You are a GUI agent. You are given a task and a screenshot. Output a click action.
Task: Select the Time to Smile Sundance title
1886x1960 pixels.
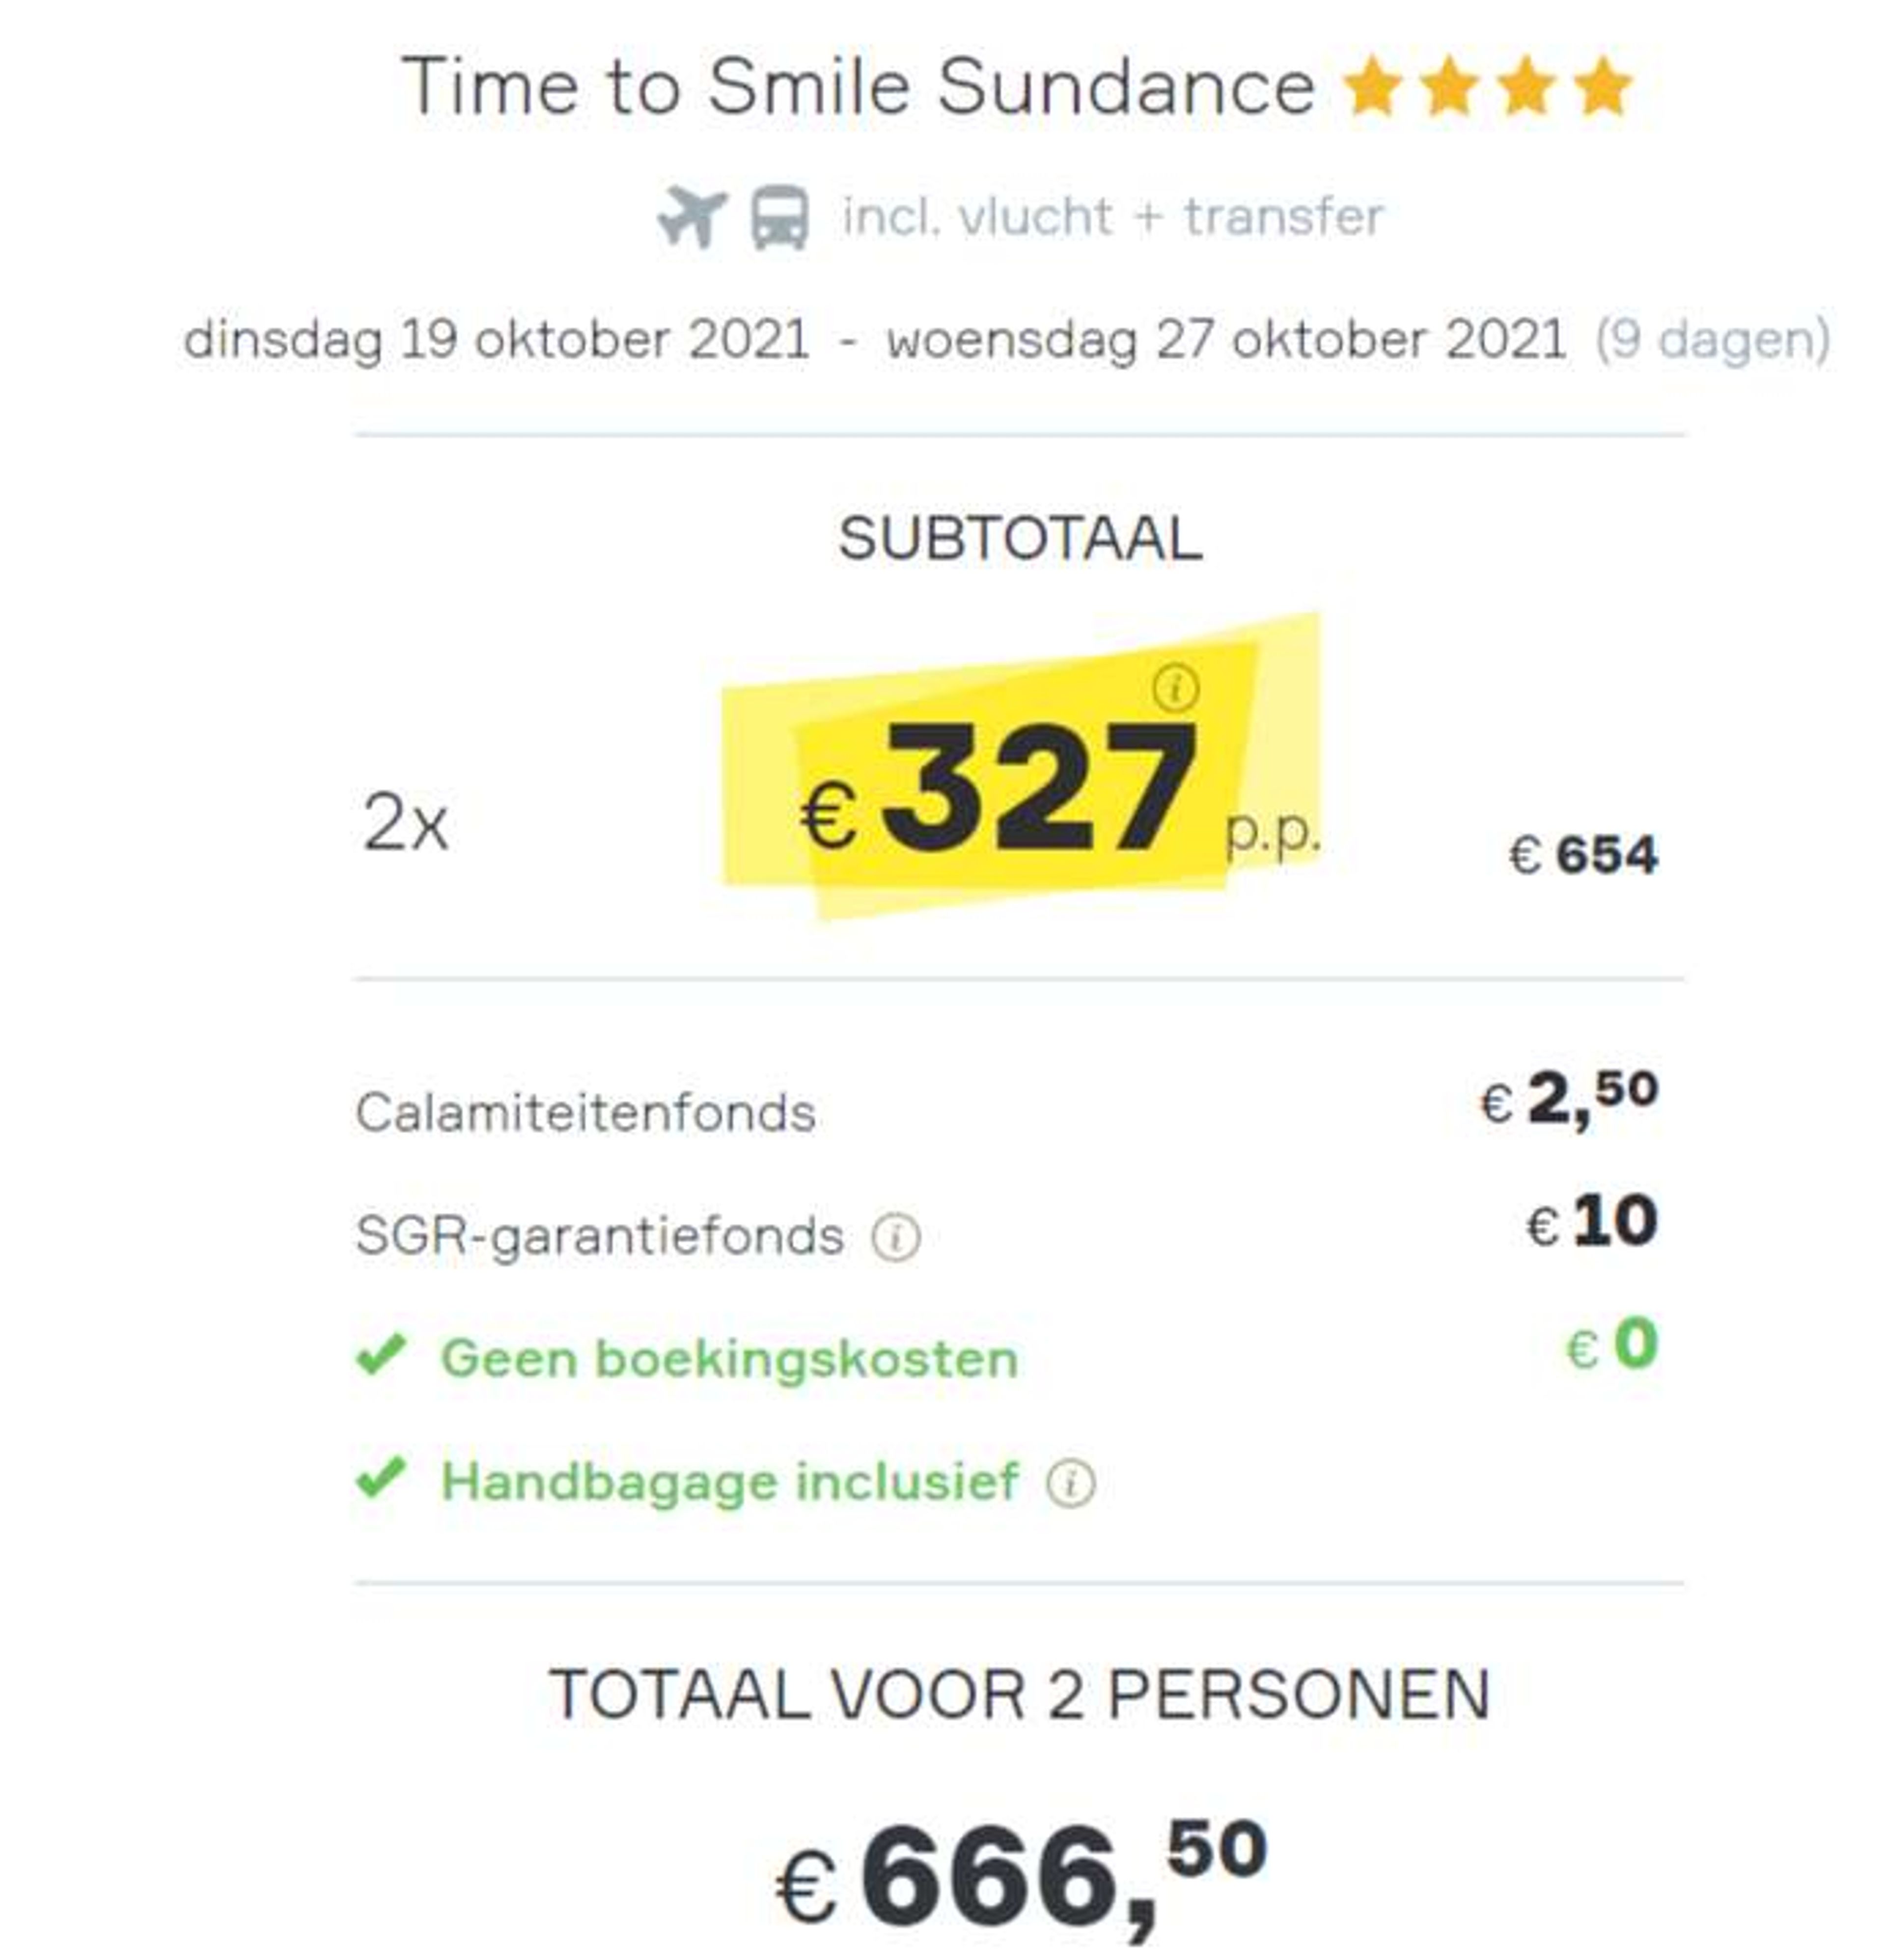click(x=858, y=87)
